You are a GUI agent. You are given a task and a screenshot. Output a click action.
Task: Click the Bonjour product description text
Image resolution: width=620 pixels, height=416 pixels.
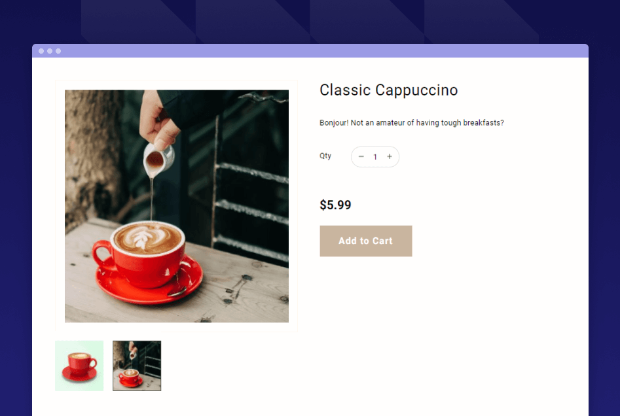412,123
